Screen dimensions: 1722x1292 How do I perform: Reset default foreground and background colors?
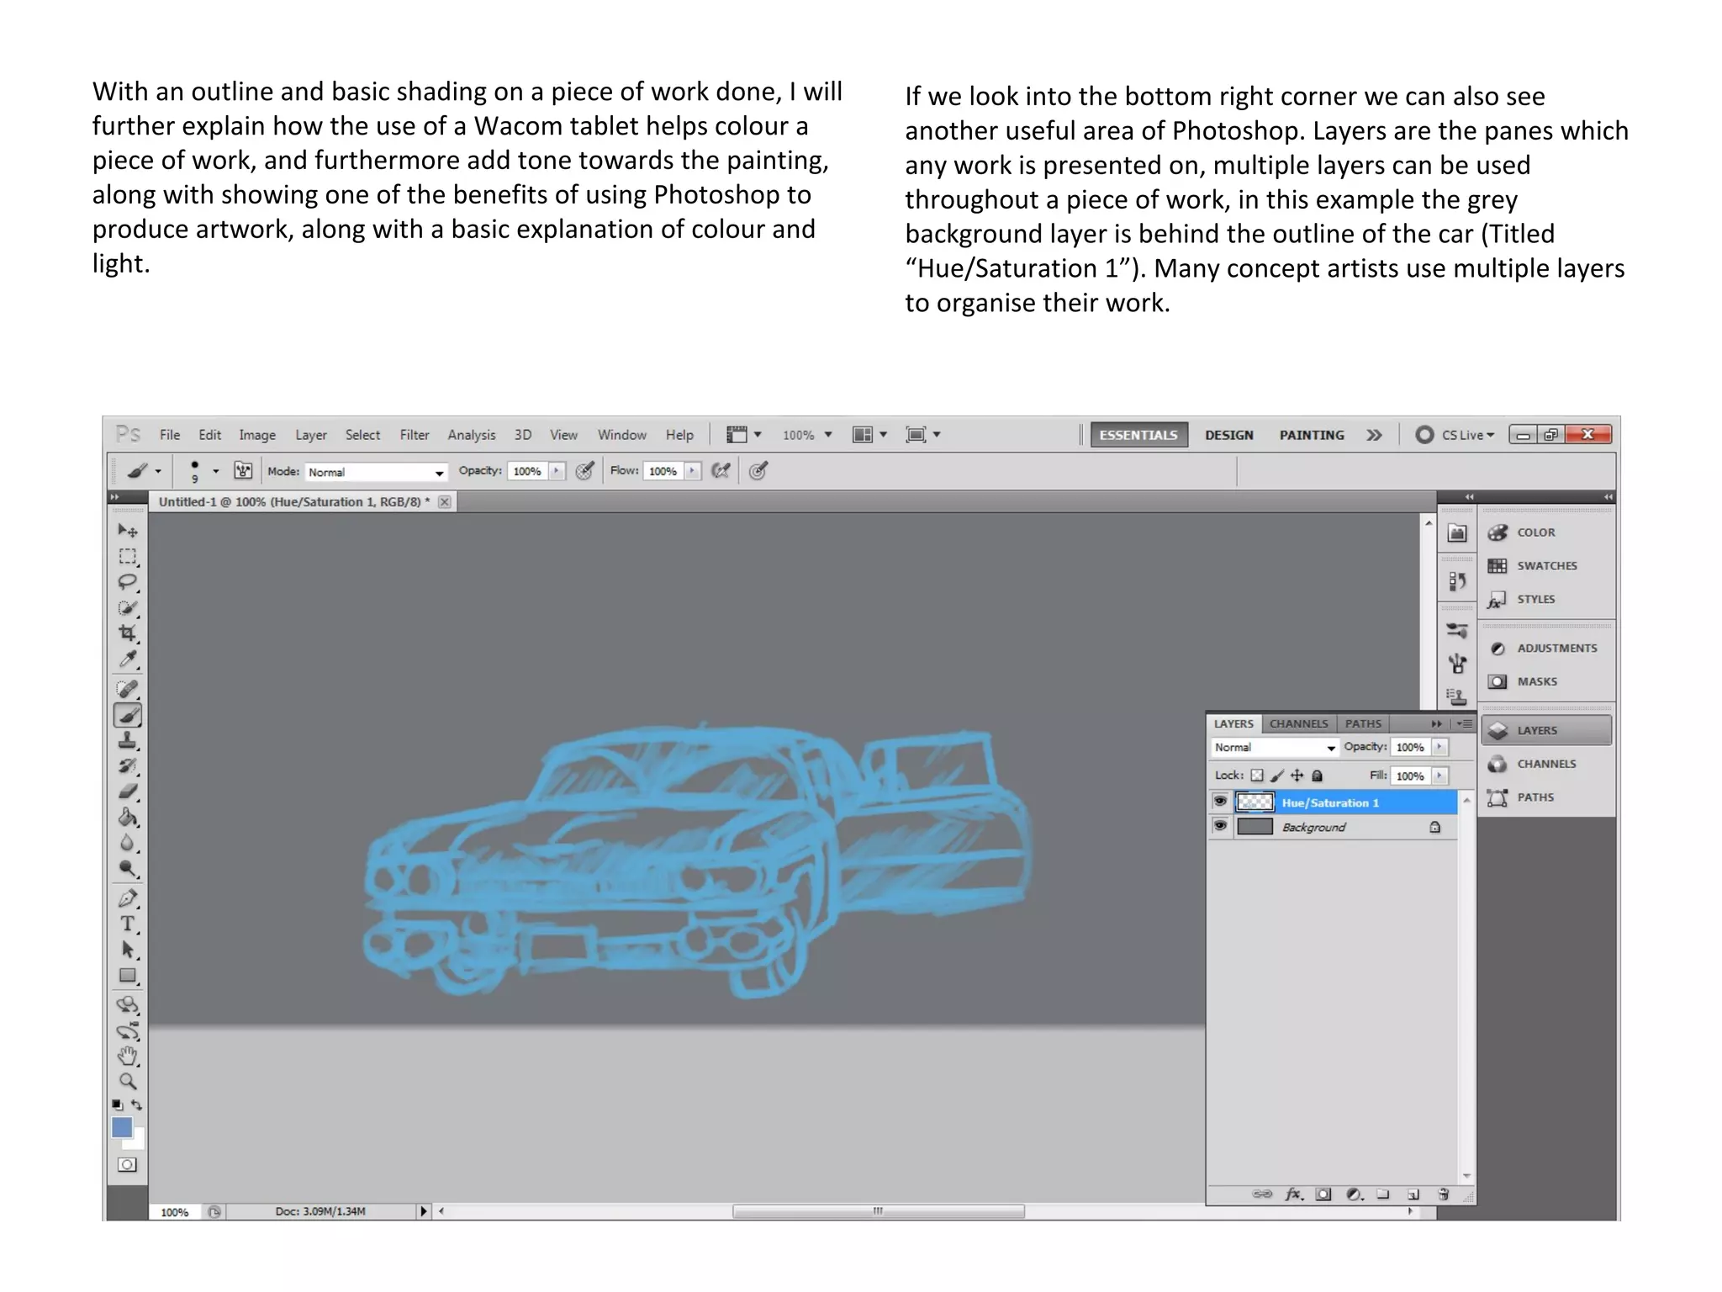pyautogui.click(x=118, y=1105)
